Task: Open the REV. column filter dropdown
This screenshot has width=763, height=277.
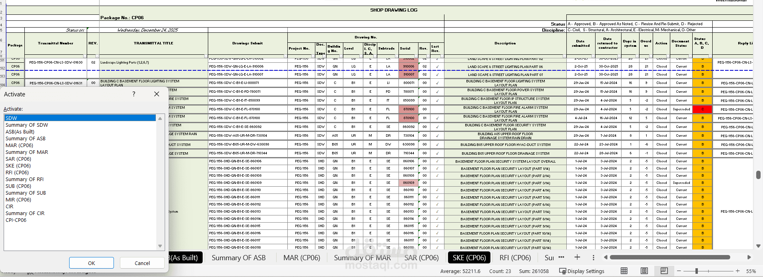Action: (x=97, y=56)
